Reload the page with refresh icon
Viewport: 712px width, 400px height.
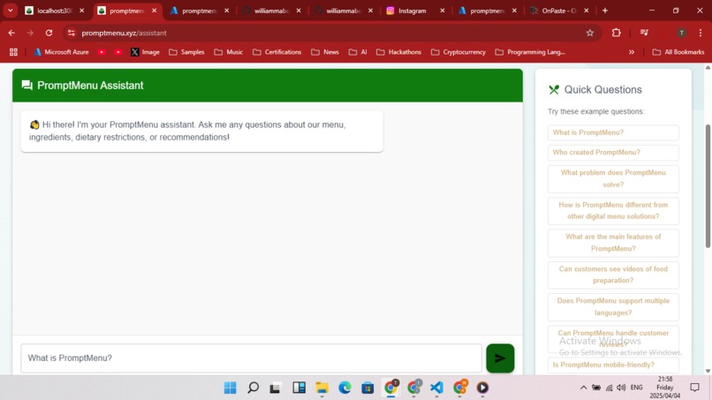(49, 33)
